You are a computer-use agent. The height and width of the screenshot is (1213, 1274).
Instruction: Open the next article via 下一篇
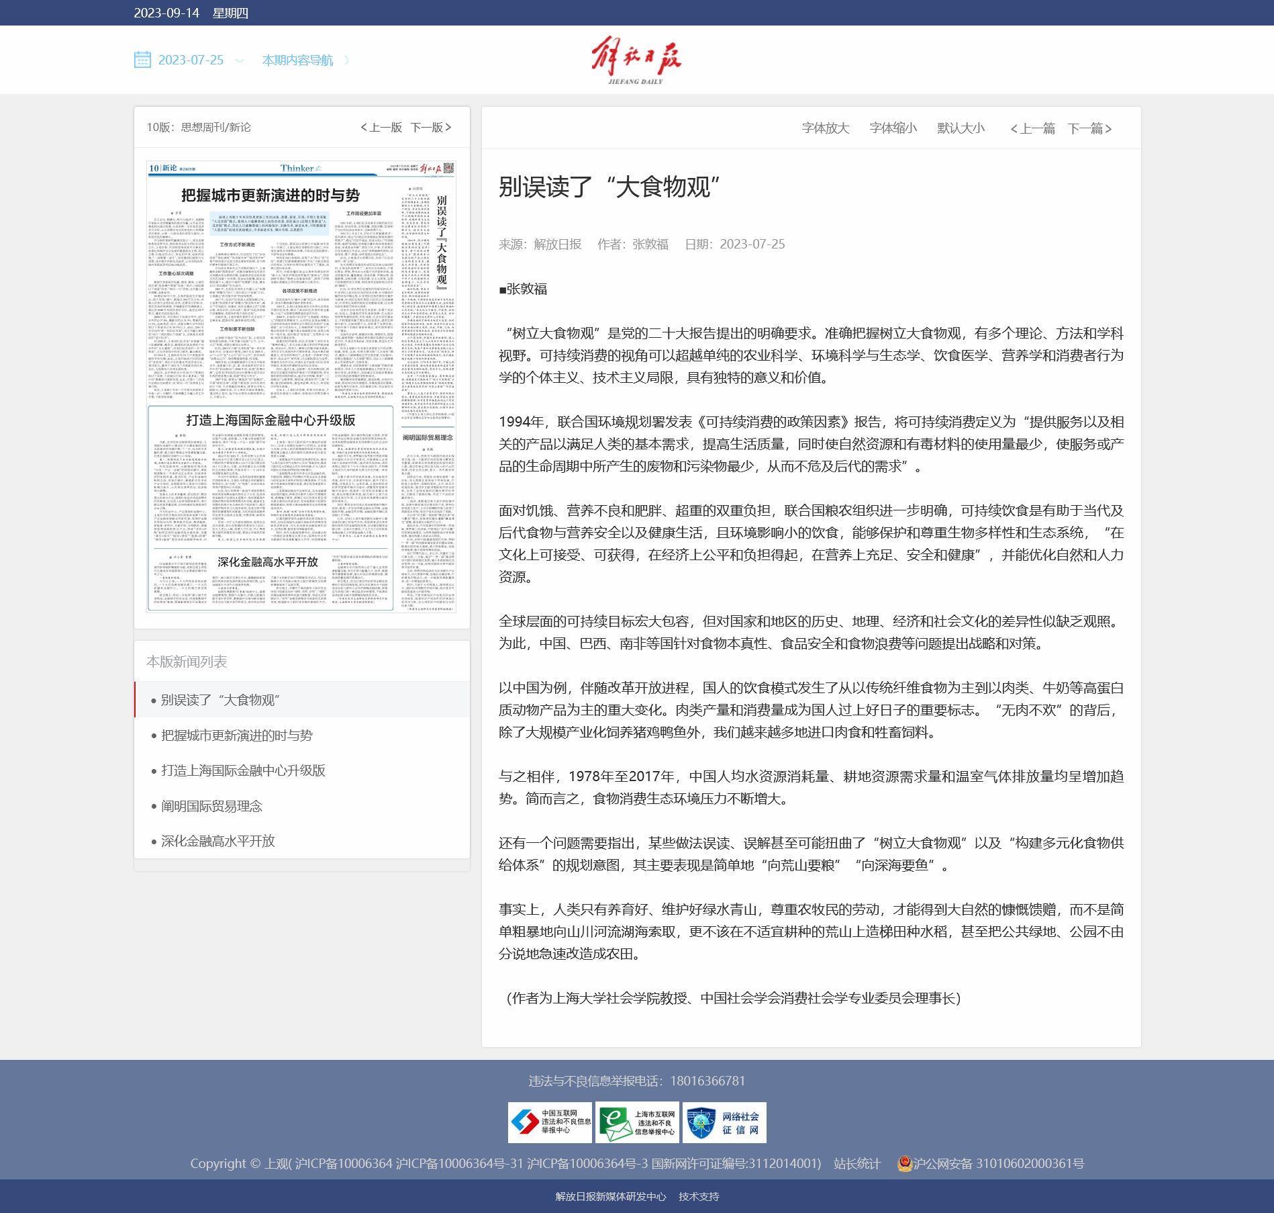click(1089, 128)
